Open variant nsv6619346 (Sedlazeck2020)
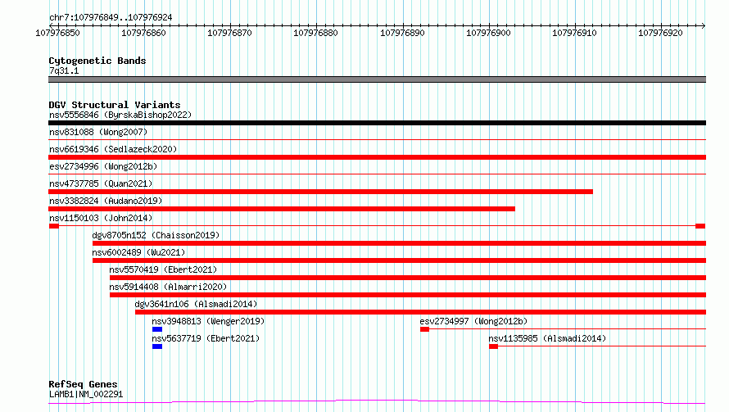The image size is (729, 412). point(113,149)
